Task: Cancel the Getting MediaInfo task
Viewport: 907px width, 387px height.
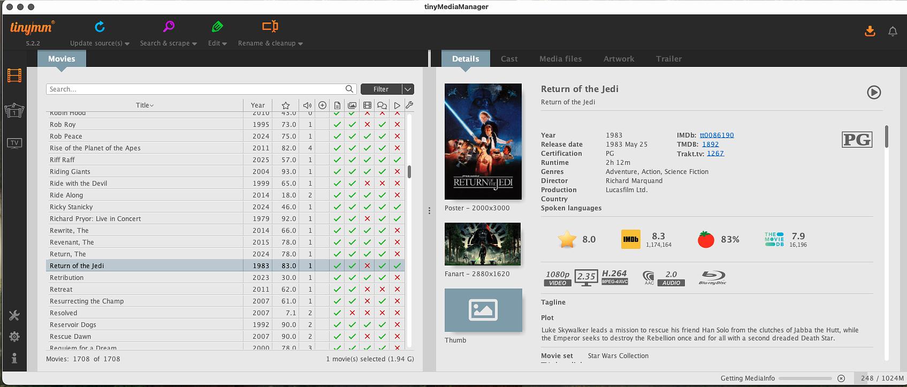Action: coord(841,378)
